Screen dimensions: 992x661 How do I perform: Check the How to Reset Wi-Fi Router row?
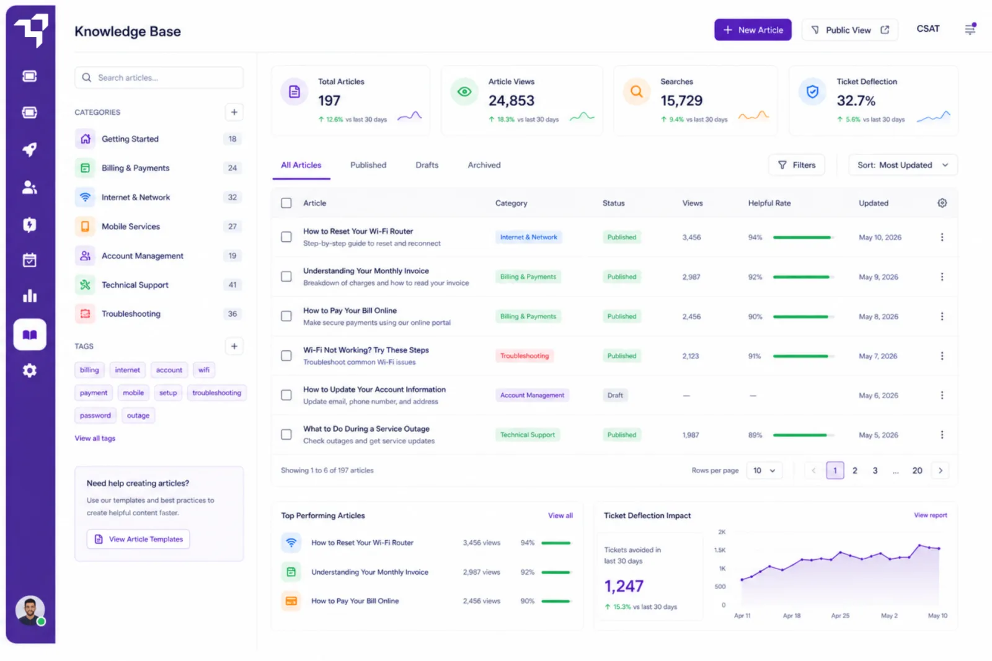click(x=286, y=237)
